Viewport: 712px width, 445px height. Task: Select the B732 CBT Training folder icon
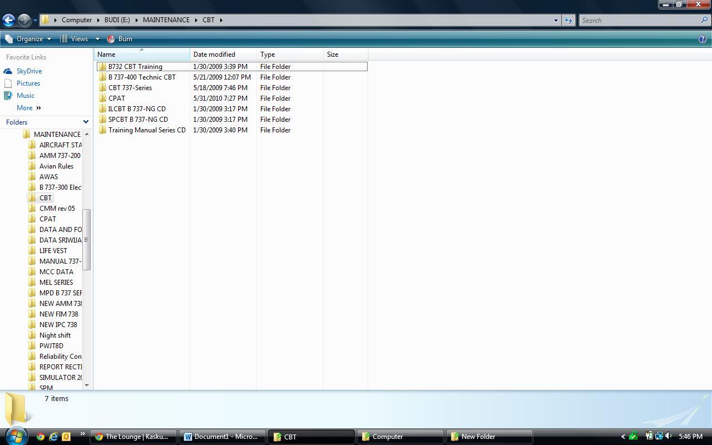102,67
